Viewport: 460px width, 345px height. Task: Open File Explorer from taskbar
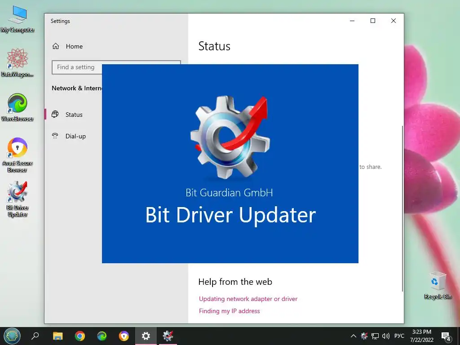pyautogui.click(x=57, y=336)
